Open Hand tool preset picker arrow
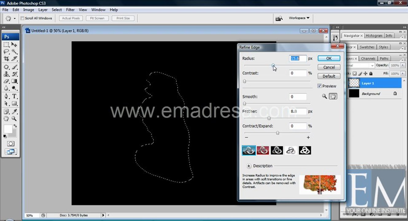This screenshot has height=221, width=408. tap(15, 19)
